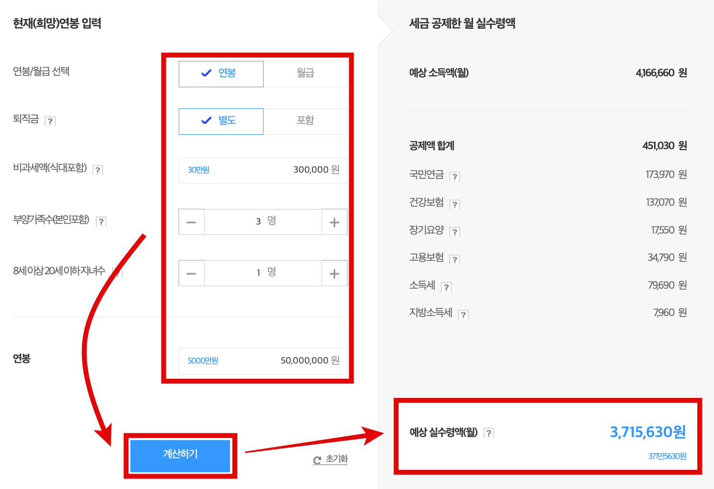This screenshot has width=714, height=489.
Task: Click the 비과세액(식대포함) question mark icon
Action: [x=98, y=170]
